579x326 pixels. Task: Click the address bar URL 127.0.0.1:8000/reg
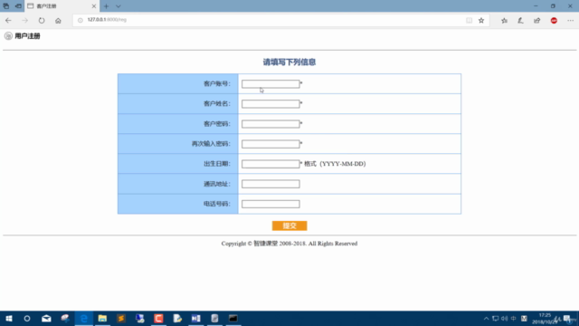pyautogui.click(x=107, y=20)
